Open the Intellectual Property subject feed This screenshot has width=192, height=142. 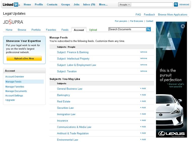(73, 59)
